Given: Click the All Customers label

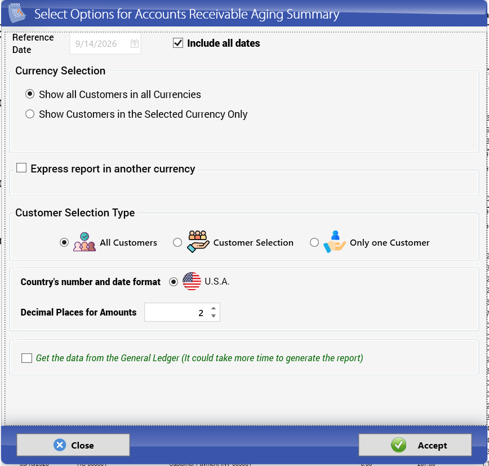Looking at the screenshot, I should pos(128,243).
